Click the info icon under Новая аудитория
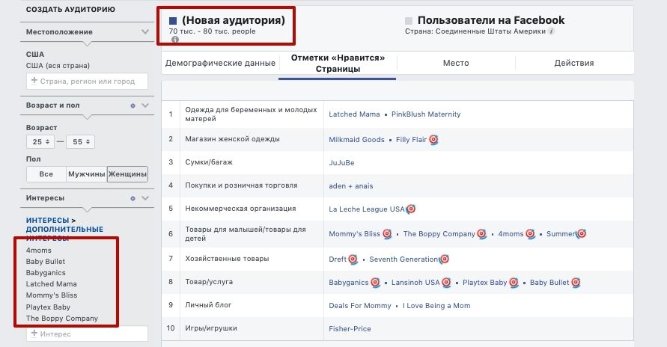The height and width of the screenshot is (347, 667). click(x=175, y=40)
